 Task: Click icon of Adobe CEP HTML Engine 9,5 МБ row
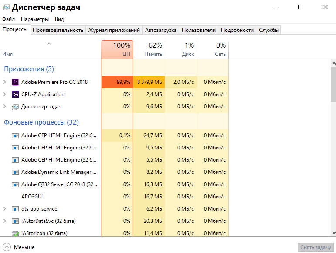tap(15, 148)
